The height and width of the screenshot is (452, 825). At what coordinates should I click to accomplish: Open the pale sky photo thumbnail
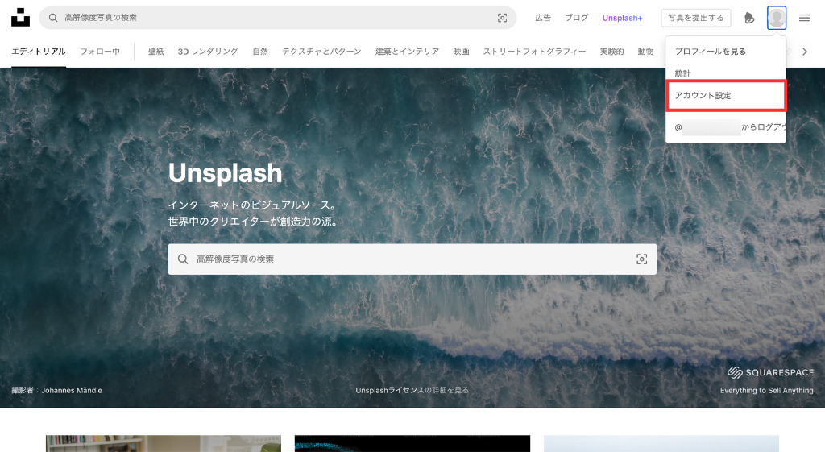coord(661,444)
